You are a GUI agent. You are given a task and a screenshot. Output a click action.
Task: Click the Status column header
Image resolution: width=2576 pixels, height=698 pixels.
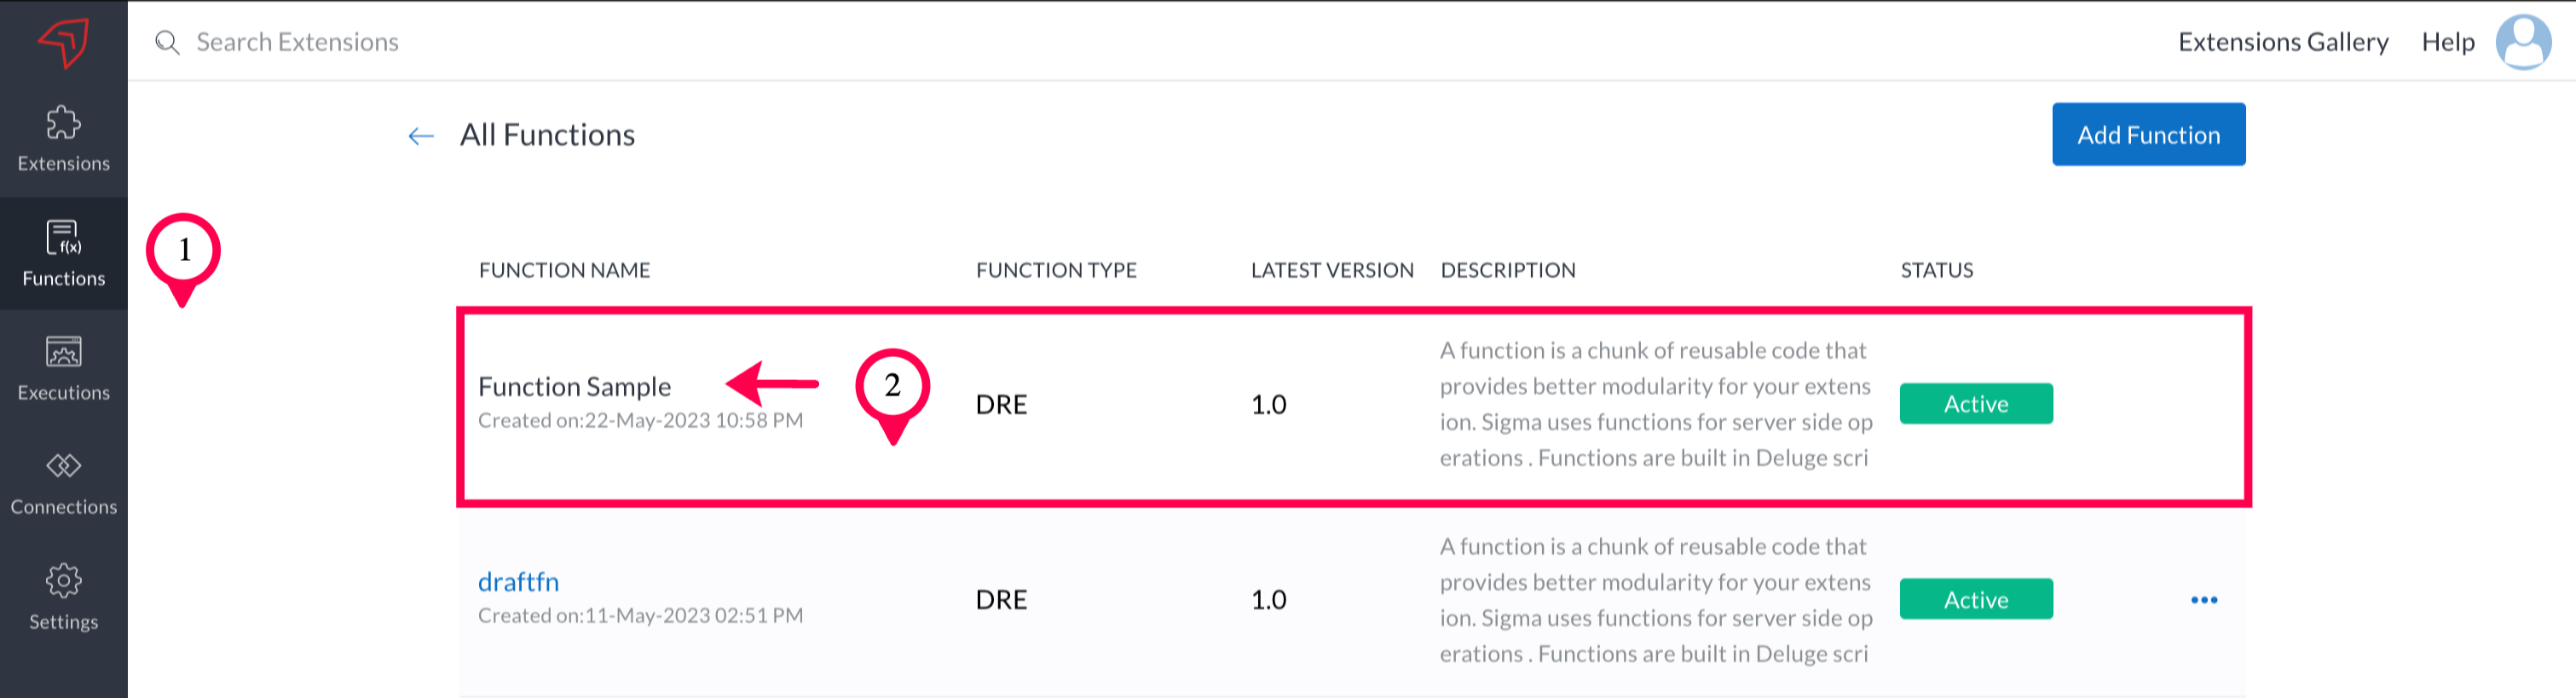(x=1936, y=270)
